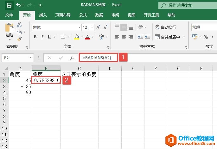Open the 常规 number format dropdown
The image size is (217, 149).
coord(204,27)
